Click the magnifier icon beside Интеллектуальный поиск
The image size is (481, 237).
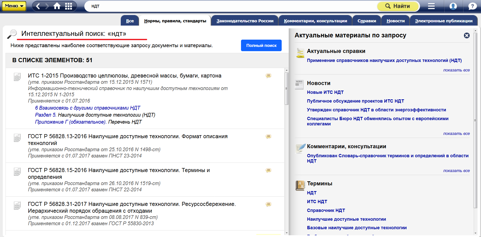(x=12, y=34)
